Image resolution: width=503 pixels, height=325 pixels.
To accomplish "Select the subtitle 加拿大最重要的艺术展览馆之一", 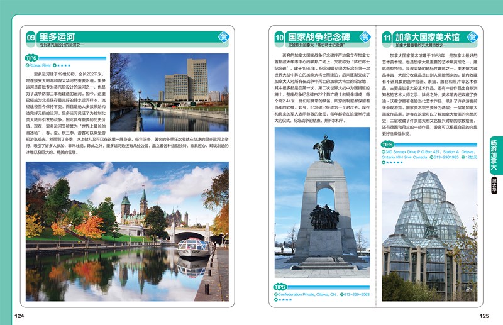I will coord(421,45).
